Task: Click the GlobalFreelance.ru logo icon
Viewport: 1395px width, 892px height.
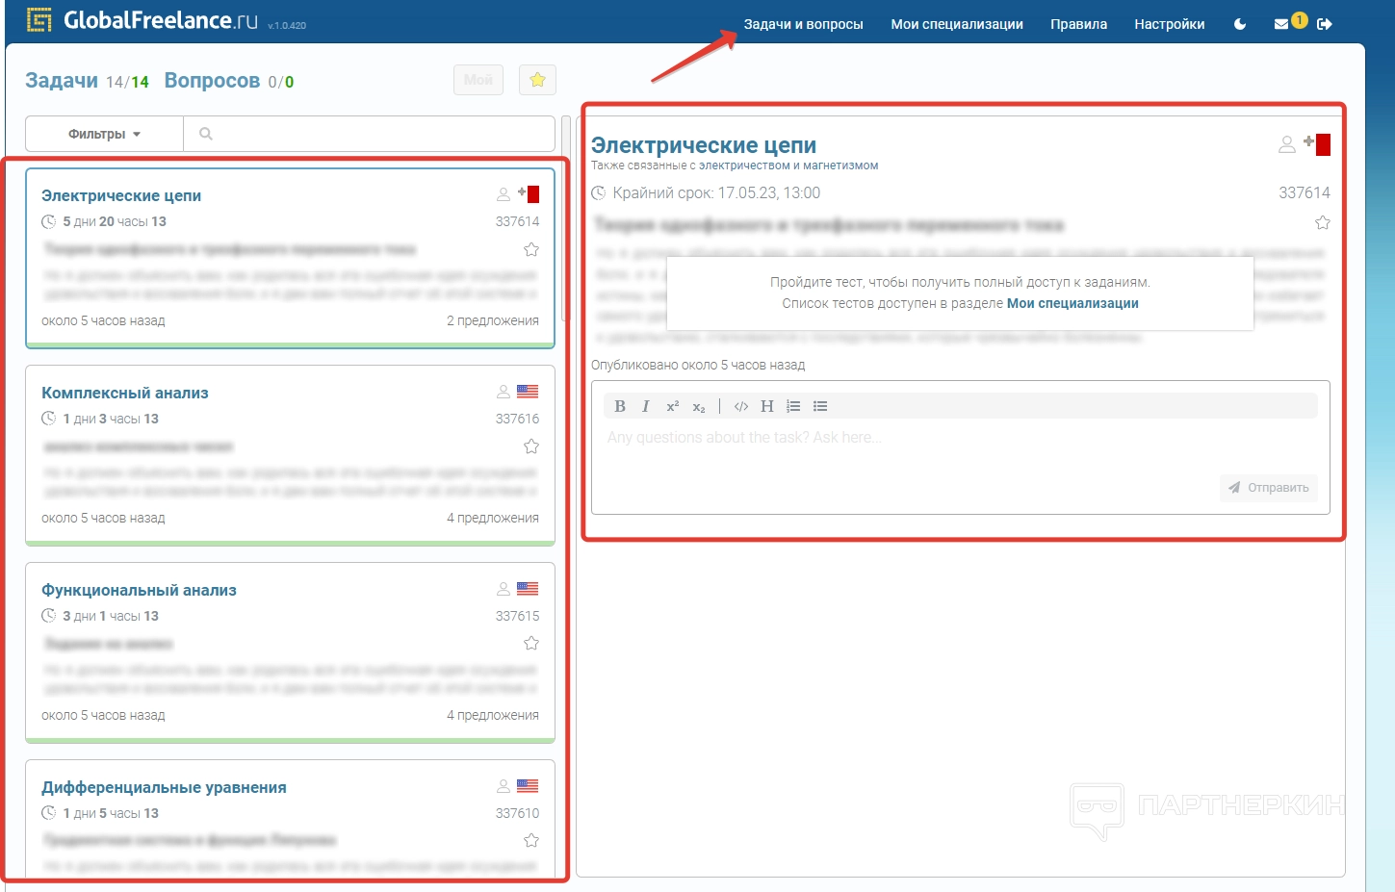Action: point(39,20)
